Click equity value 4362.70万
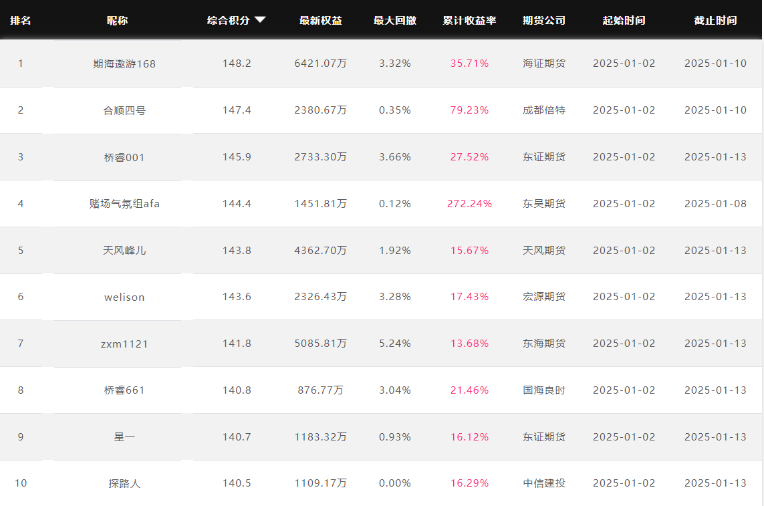This screenshot has height=506, width=764. [x=321, y=251]
